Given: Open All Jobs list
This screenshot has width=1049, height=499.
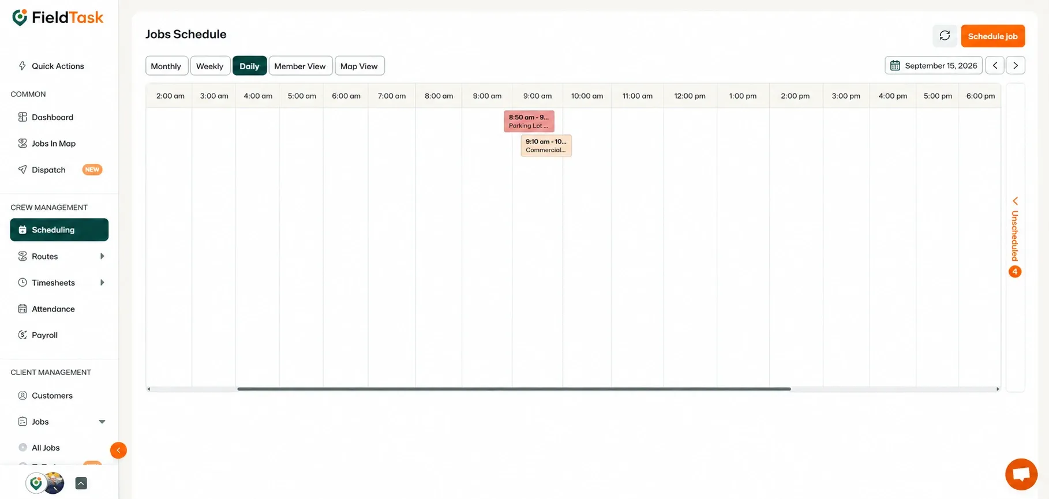Looking at the screenshot, I should point(46,448).
